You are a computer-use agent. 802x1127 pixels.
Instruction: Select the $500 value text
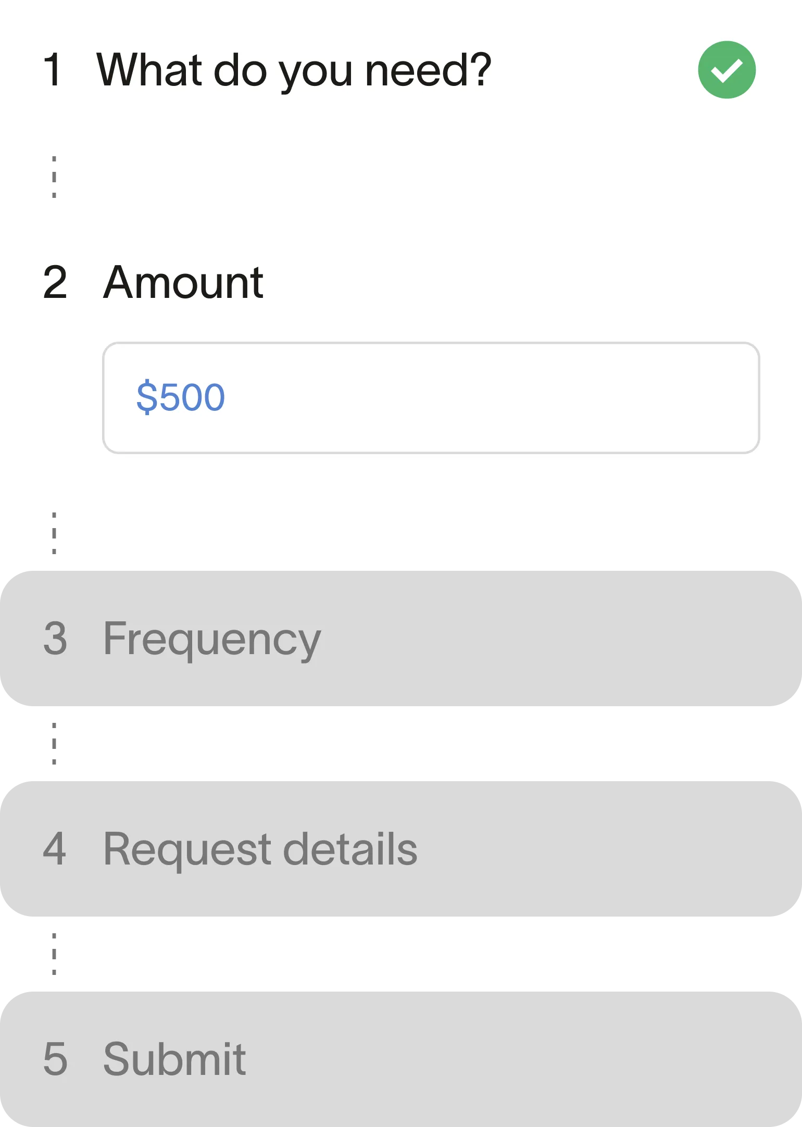180,397
